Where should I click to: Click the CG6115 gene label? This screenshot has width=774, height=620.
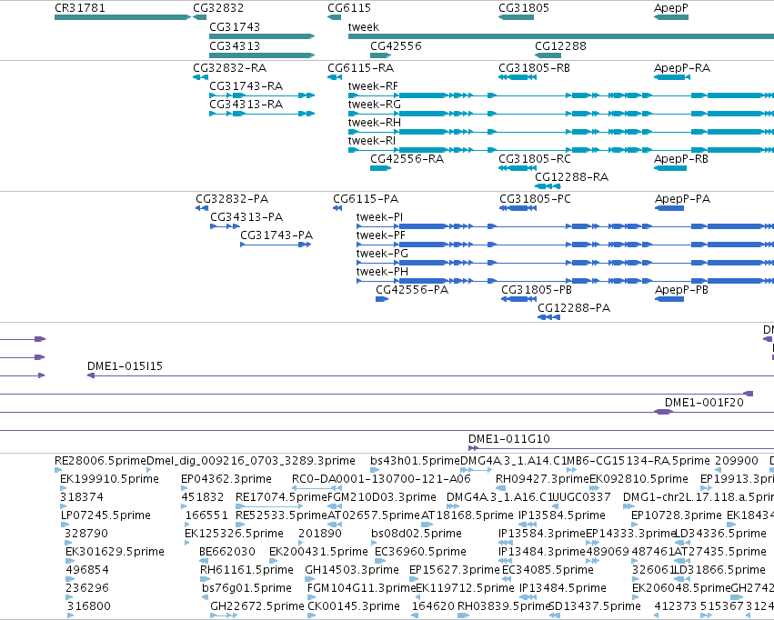coord(349,8)
